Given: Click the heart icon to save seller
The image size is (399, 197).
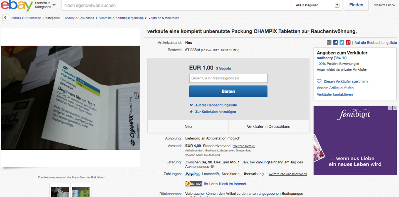Looking at the screenshot, I should 319,81.
